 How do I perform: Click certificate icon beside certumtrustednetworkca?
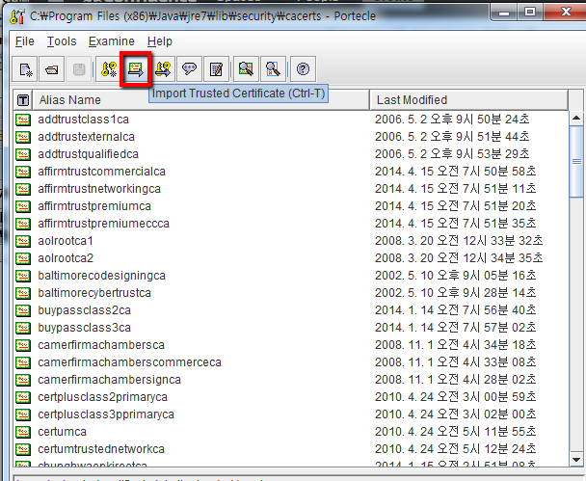23,449
